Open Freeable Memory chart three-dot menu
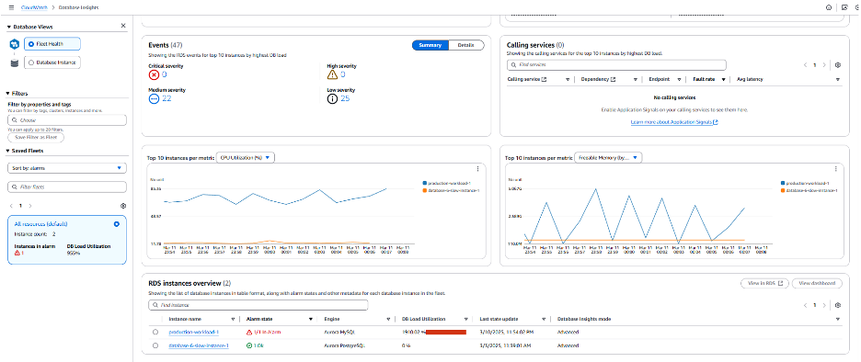This screenshot has height=362, width=861. click(836, 169)
